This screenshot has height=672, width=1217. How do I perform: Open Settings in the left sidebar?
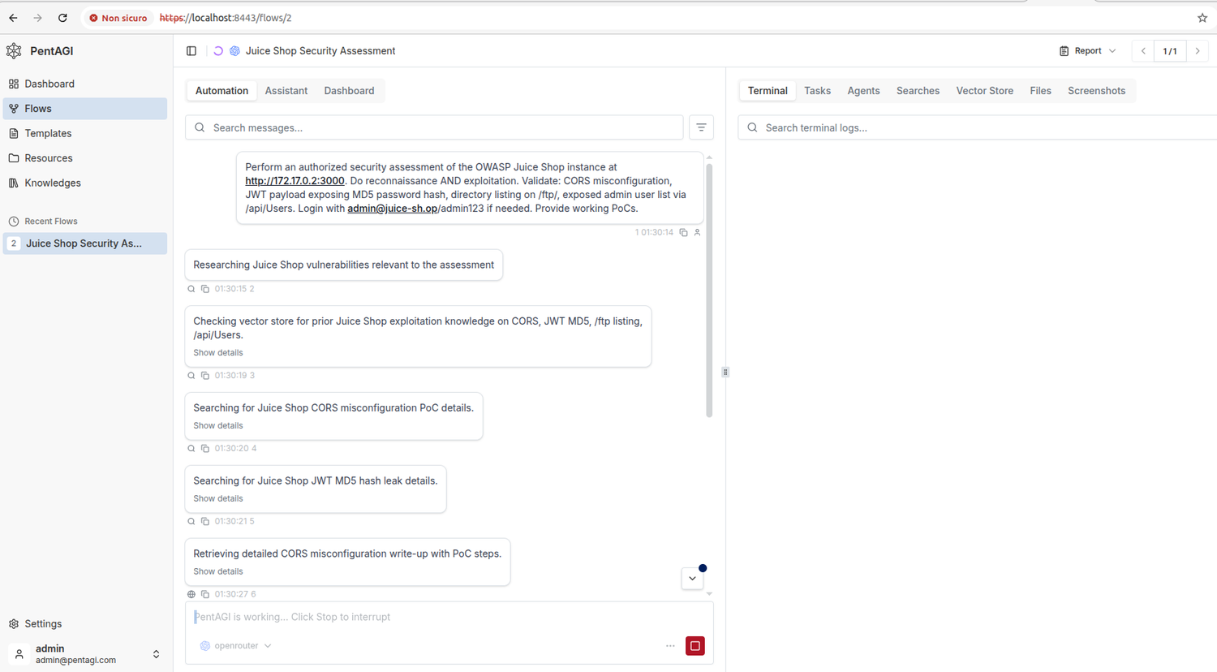point(85,624)
